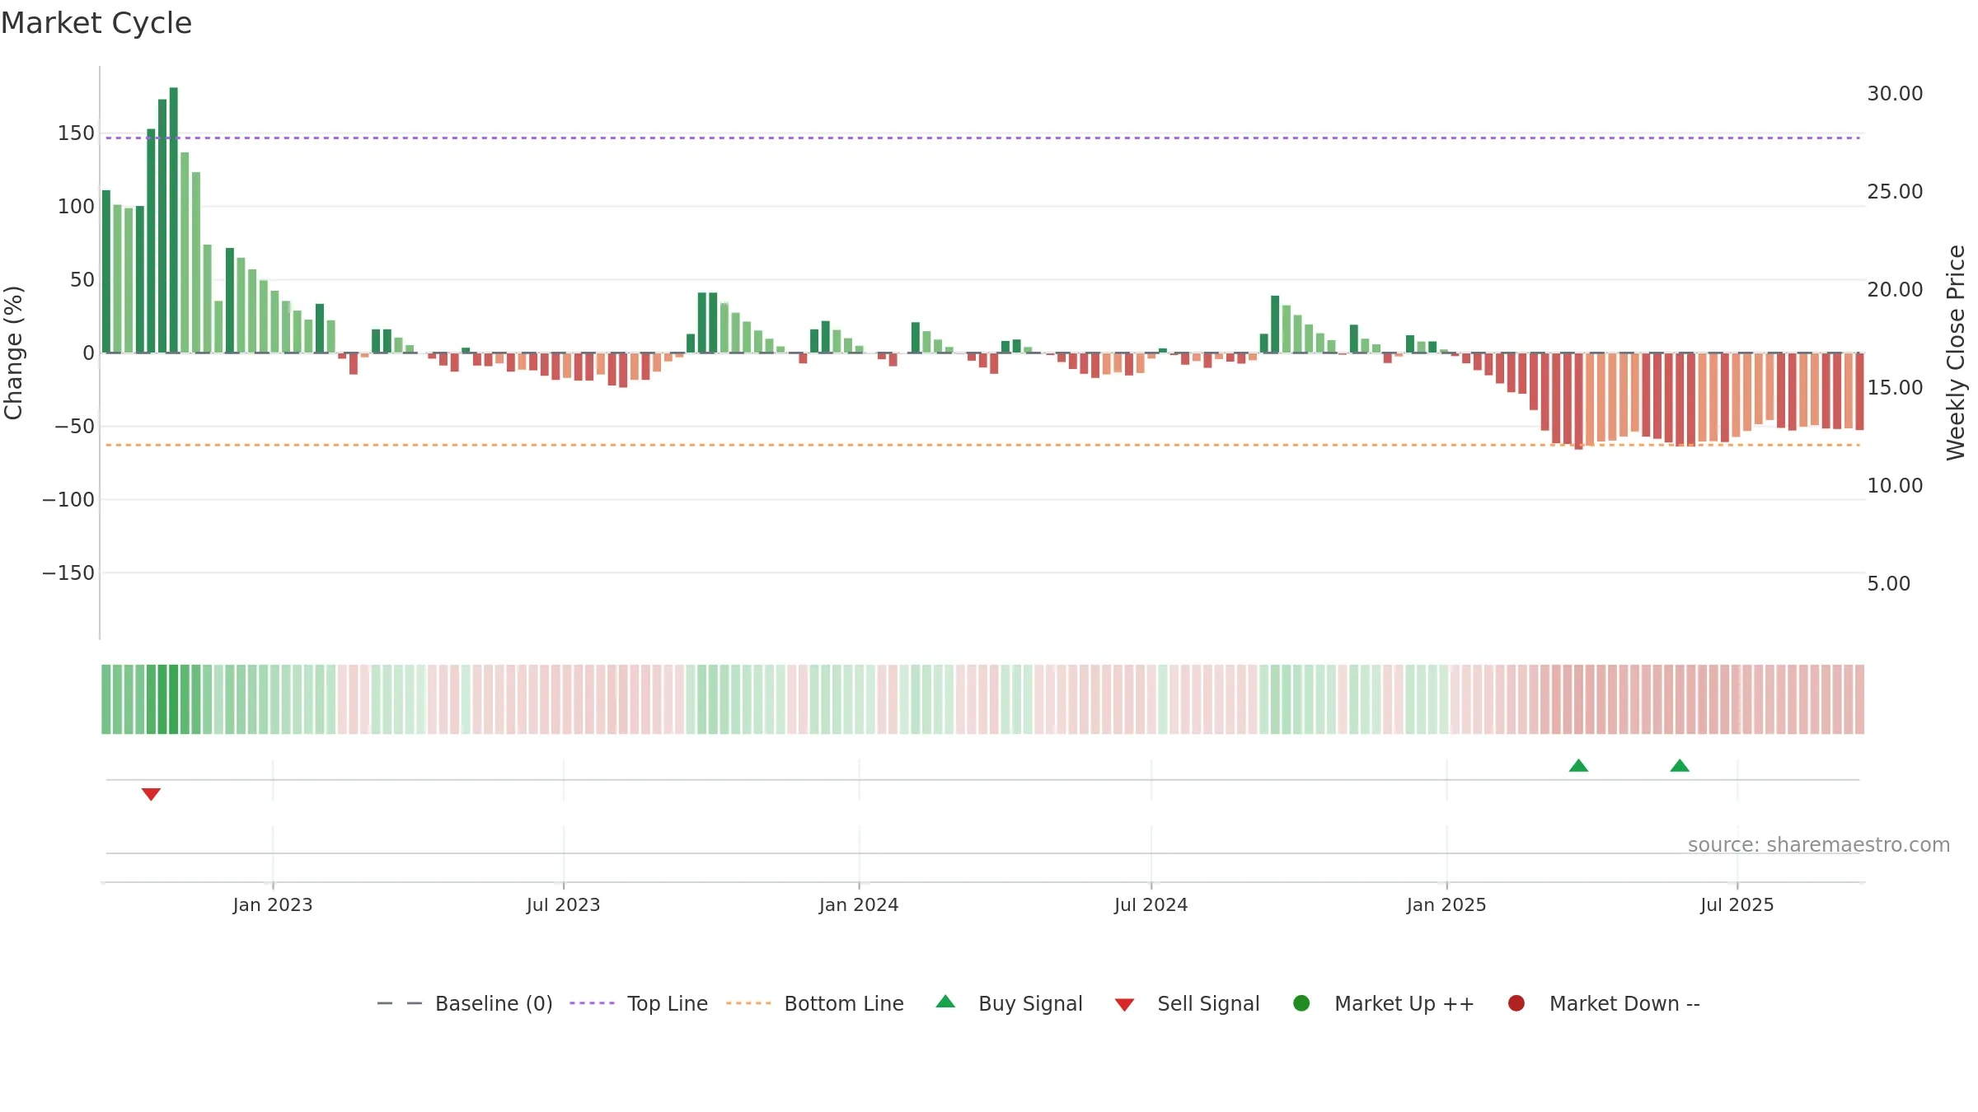This screenshot has height=1112, width=1978.
Task: Click the Jan 2024 axis label
Action: (858, 904)
